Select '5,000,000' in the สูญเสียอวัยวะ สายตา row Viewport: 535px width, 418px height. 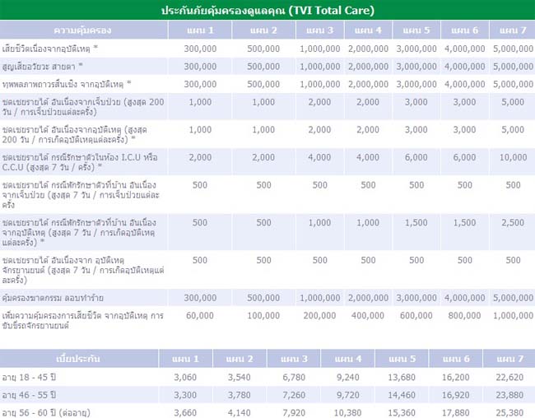tap(513, 67)
